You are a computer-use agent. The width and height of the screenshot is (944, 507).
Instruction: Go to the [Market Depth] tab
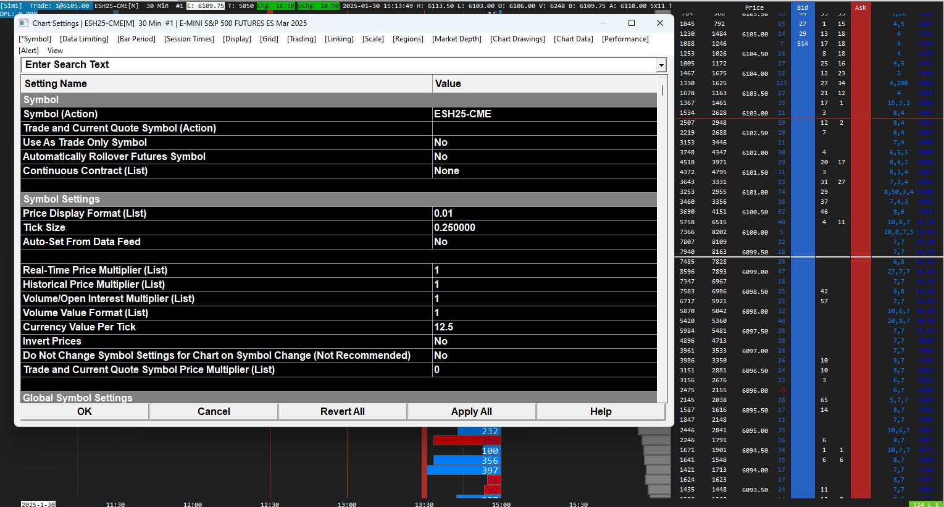click(x=457, y=39)
